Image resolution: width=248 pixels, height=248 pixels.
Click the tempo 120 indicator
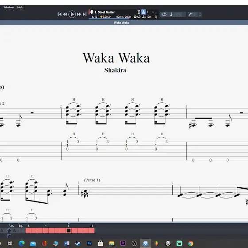pos(147,17)
